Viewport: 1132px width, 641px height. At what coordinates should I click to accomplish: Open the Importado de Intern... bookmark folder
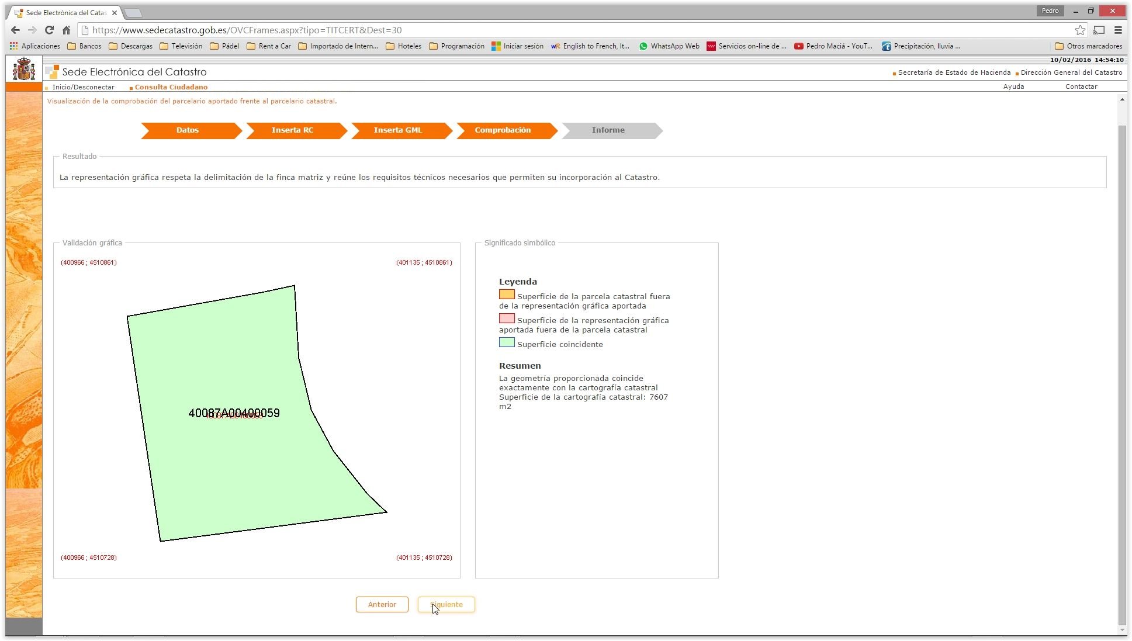click(x=338, y=46)
